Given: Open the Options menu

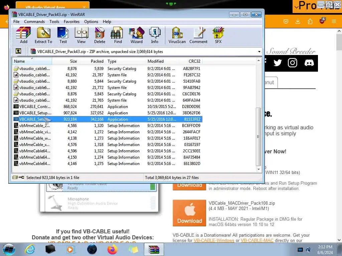Looking at the screenshot, I should point(91,22).
